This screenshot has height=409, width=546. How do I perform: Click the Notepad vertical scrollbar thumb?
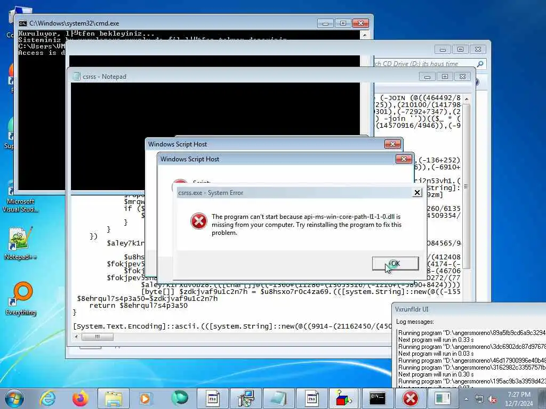[467, 186]
